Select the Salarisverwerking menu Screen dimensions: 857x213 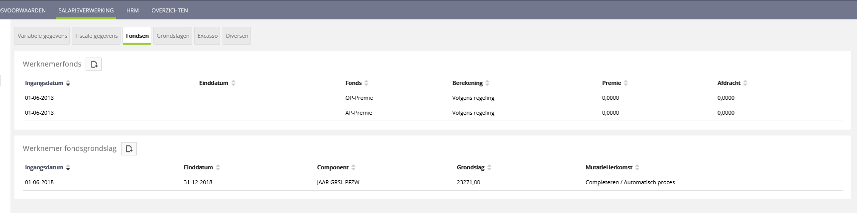click(x=86, y=10)
